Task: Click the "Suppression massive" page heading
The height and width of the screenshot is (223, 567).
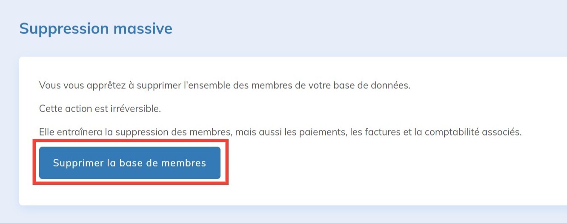Action: pos(96,28)
